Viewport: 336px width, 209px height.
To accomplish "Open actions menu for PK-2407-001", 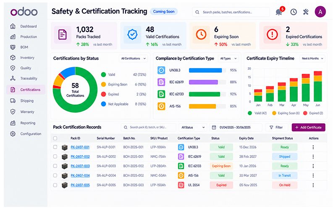I will [313, 147].
